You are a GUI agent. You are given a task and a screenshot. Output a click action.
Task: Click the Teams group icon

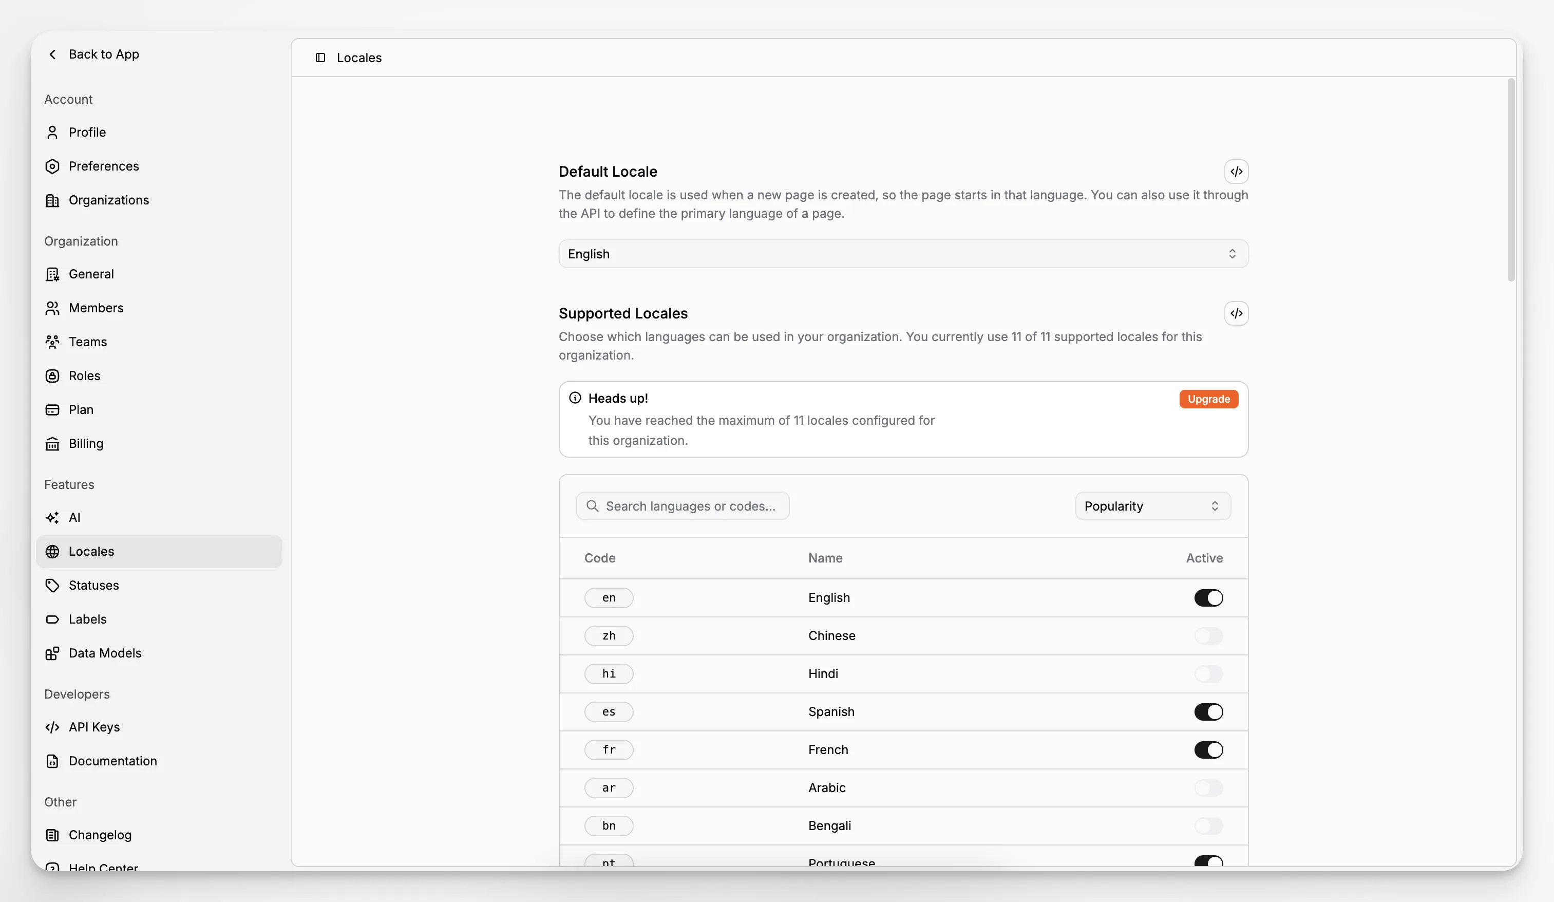tap(52, 343)
